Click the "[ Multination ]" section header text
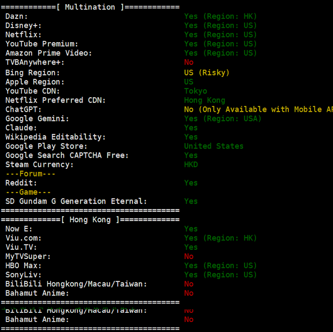 [x=90, y=7]
